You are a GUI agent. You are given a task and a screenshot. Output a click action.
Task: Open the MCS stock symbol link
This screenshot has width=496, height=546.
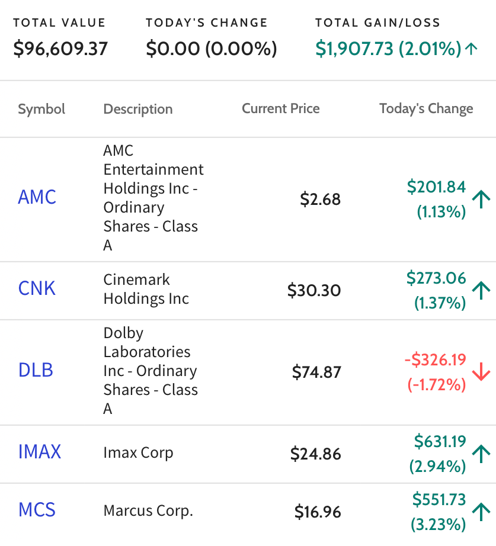[x=37, y=510]
